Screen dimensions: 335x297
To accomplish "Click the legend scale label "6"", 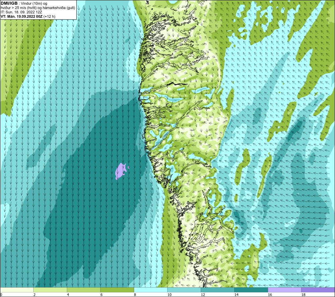I will point(102,295).
